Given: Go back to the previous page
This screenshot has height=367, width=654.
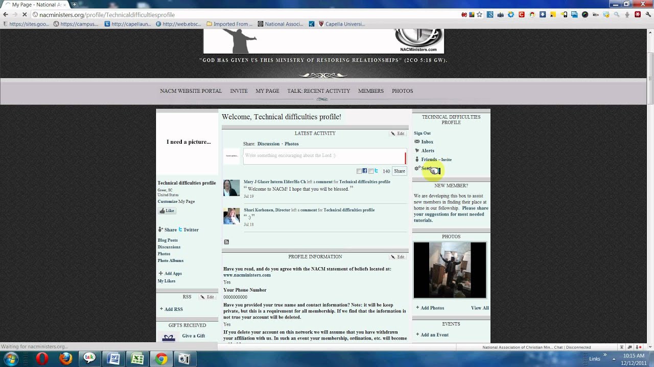Looking at the screenshot, I should coord(6,15).
